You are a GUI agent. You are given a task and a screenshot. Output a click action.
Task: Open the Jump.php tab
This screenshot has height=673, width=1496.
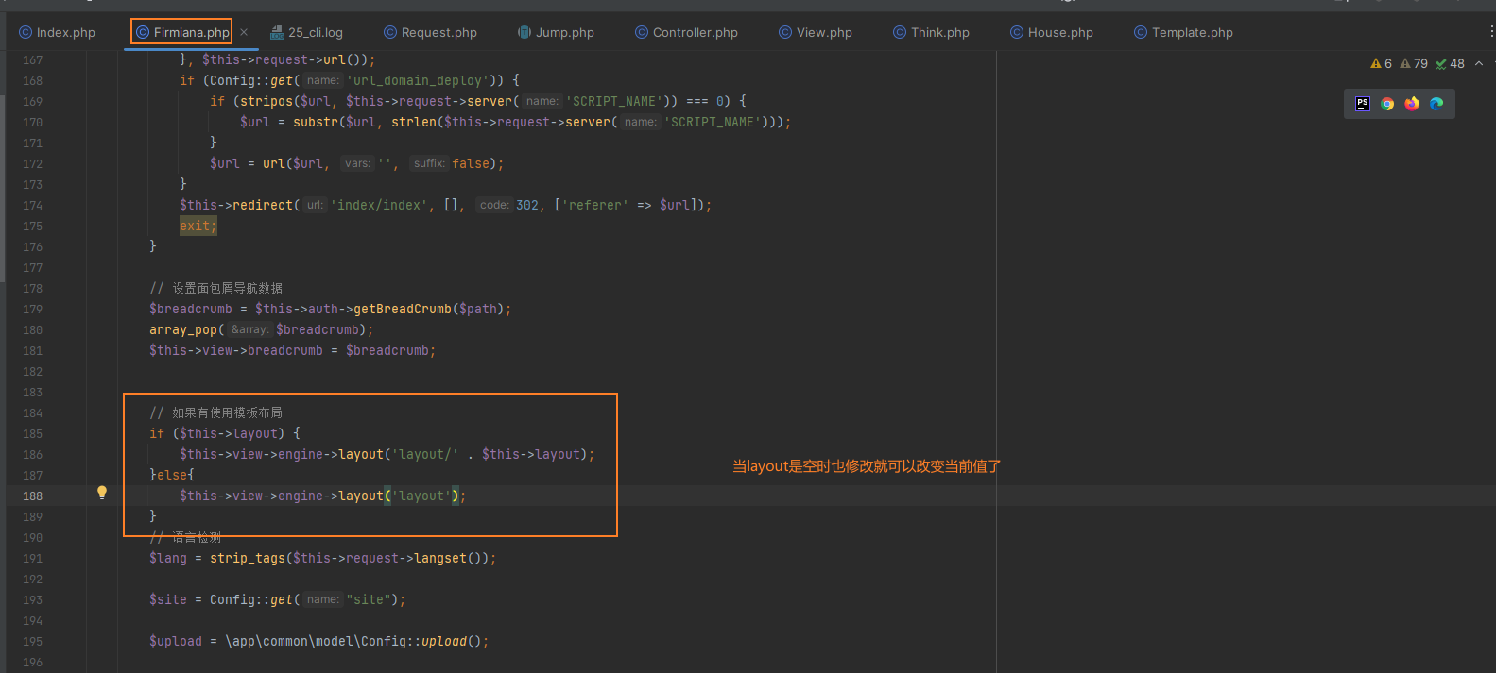(556, 32)
